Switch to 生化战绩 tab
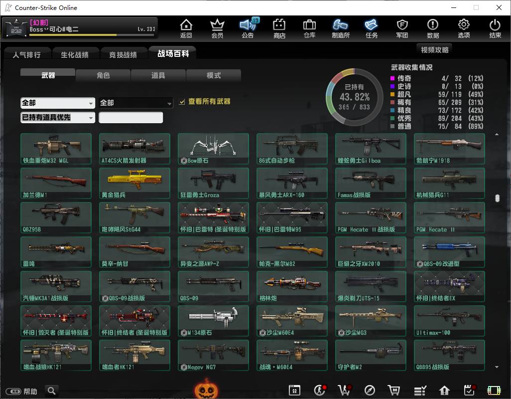This screenshot has height=399, width=511. 75,54
